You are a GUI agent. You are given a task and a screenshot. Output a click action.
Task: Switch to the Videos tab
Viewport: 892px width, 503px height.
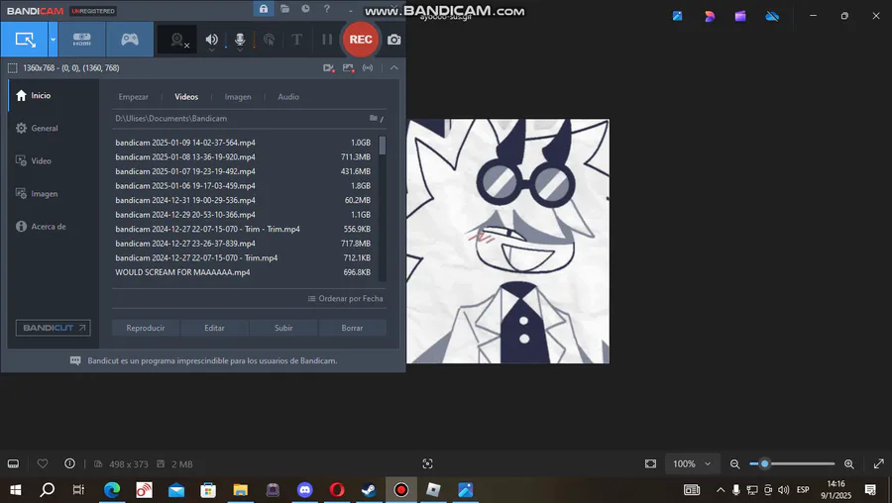(x=186, y=97)
